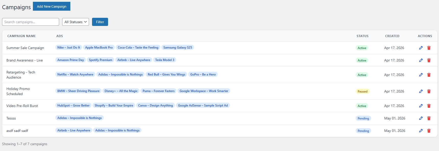Click the Video Pre-Roll Burst name

(22, 106)
